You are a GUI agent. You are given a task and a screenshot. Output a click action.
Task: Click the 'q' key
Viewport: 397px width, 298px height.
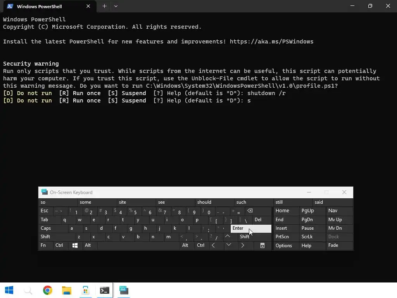(x=68, y=220)
